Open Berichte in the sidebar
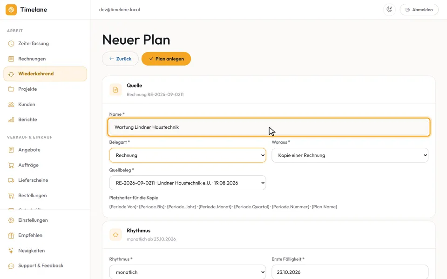Screen dimensions: 447x279 [45, 120]
